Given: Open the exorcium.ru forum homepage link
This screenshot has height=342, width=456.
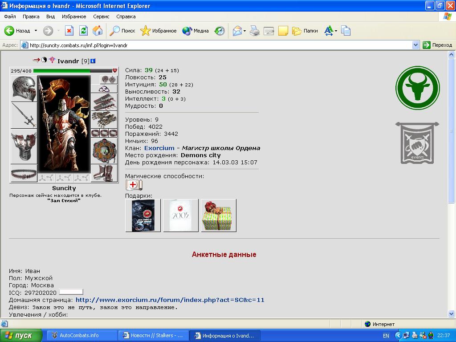Looking at the screenshot, I should tap(170, 300).
